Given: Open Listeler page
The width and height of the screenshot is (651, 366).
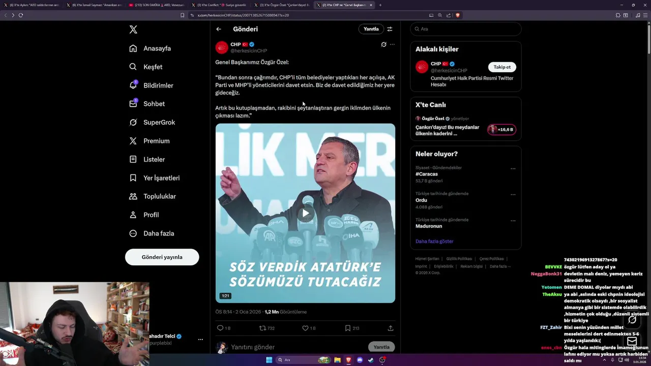Looking at the screenshot, I should coord(146,159).
